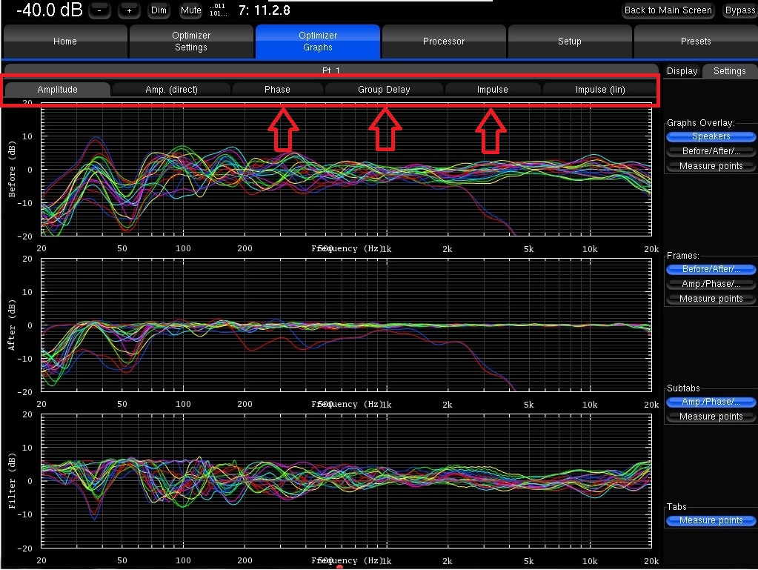
Task: Select Speakers under Graphs Overlay
Action: click(x=711, y=137)
